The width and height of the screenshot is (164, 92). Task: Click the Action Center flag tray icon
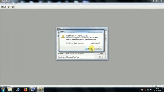pos(142,90)
